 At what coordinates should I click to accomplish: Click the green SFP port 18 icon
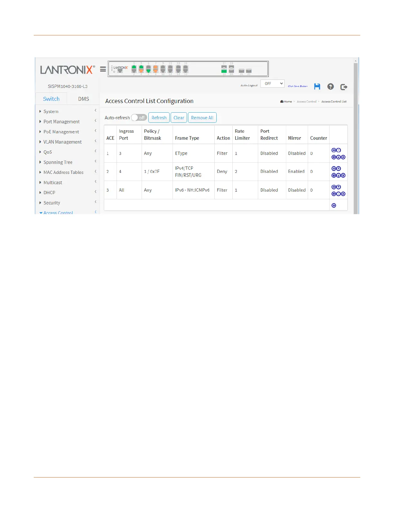(224, 71)
